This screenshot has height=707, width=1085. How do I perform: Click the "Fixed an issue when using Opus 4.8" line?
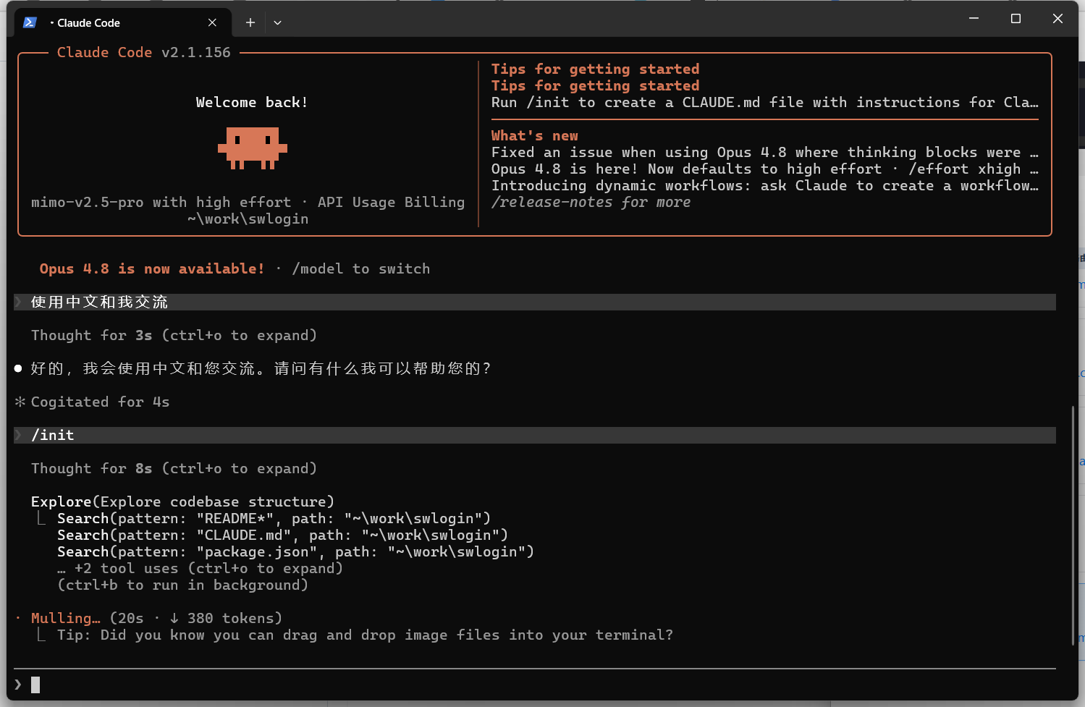pos(764,152)
